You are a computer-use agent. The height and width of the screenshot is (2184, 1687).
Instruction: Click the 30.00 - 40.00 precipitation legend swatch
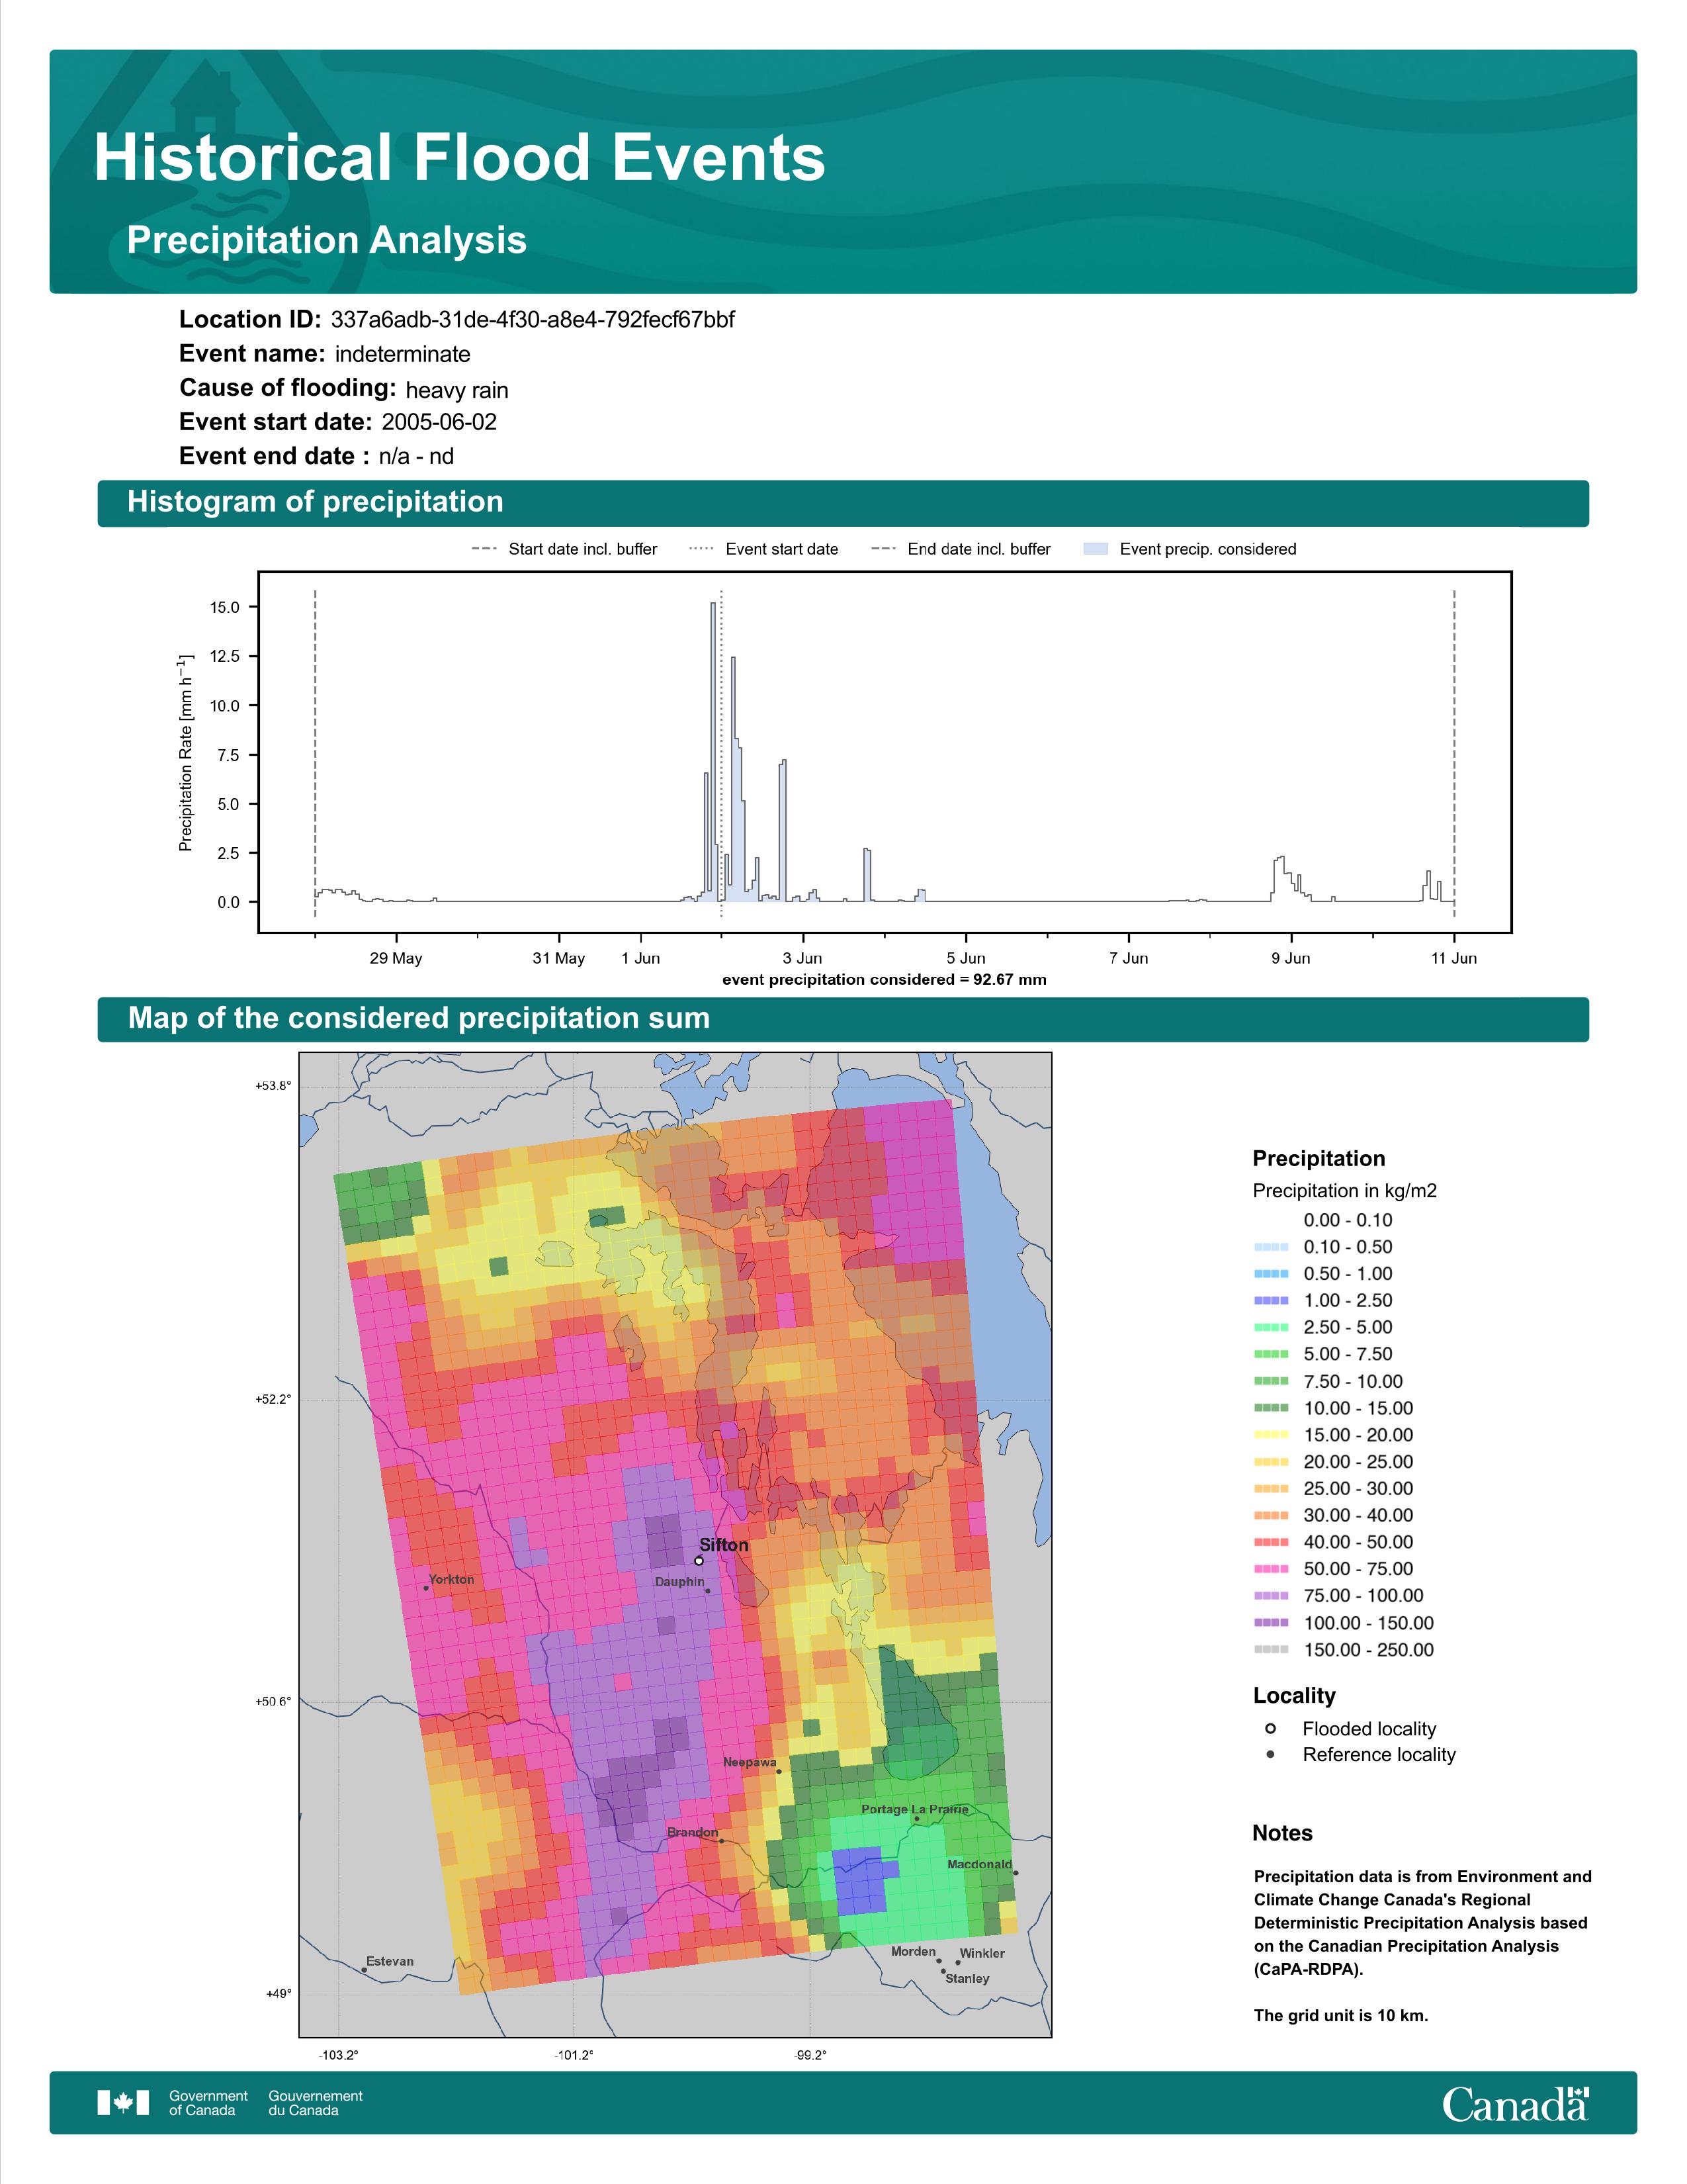pos(1272,1516)
